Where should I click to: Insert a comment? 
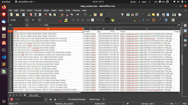point(153,15)
